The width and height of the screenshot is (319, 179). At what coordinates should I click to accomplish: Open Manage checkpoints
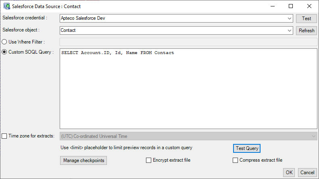tap(83, 160)
